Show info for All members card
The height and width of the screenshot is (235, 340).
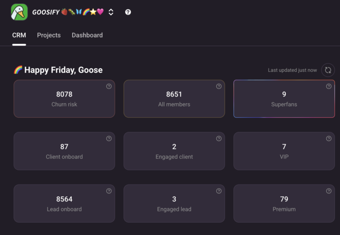click(x=219, y=87)
